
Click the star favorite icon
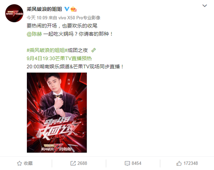[19, 163]
